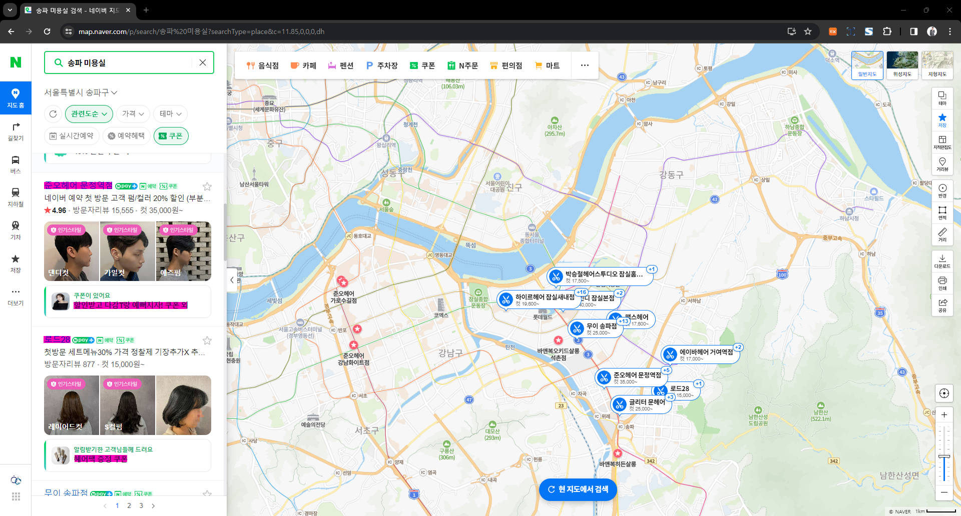Select the 면적 area measuring tool
Viewport: 961px width, 516px height.
(x=942, y=212)
